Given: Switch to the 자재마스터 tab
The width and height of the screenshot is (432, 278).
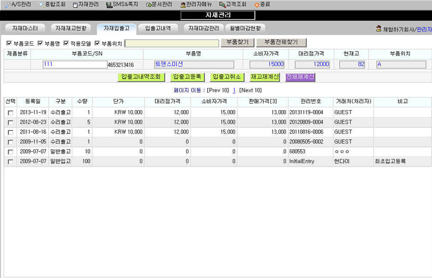Looking at the screenshot, I should pos(25,28).
